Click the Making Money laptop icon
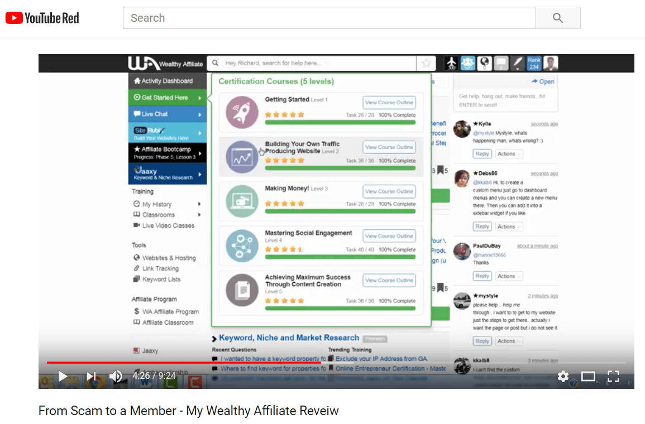645x424 pixels. click(x=242, y=201)
